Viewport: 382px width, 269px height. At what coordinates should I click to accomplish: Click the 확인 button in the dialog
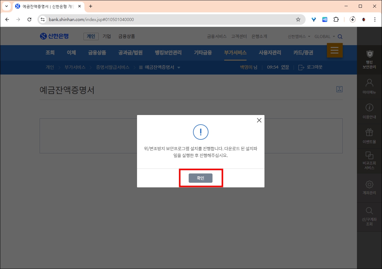pyautogui.click(x=200, y=178)
